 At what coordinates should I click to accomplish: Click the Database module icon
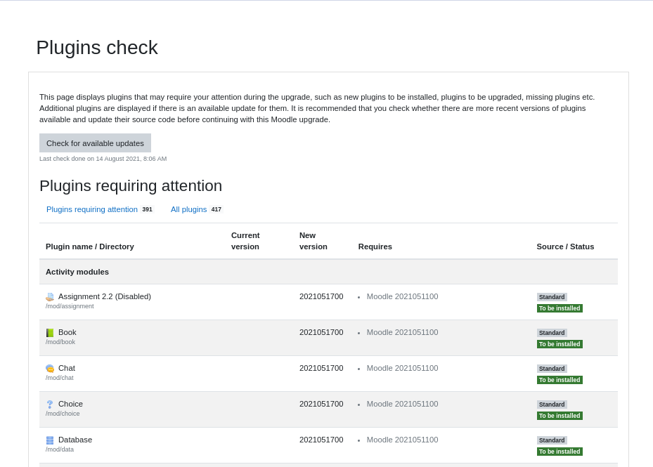pyautogui.click(x=50, y=440)
